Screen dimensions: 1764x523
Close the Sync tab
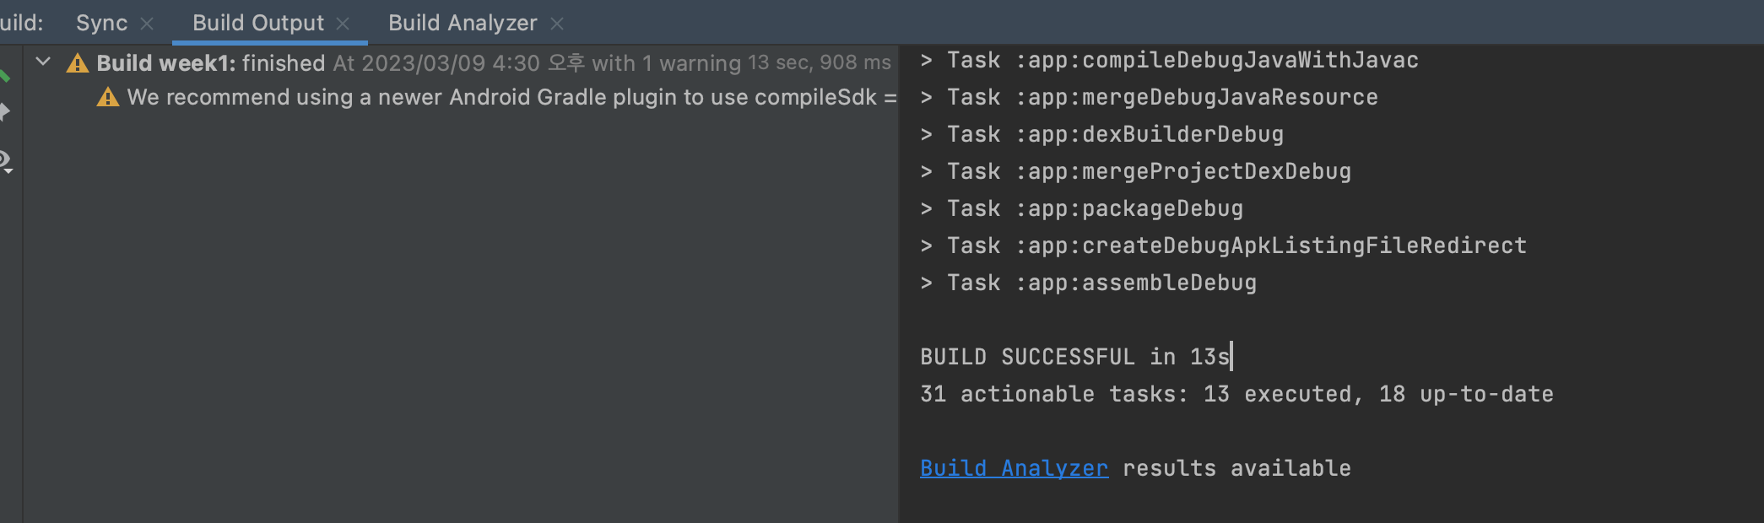pos(147,24)
